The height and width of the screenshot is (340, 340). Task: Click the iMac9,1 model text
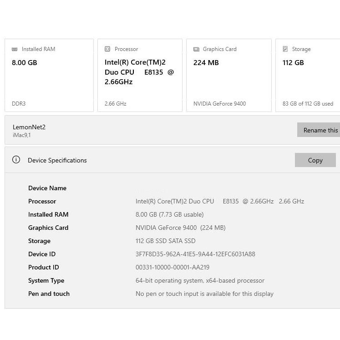22,135
